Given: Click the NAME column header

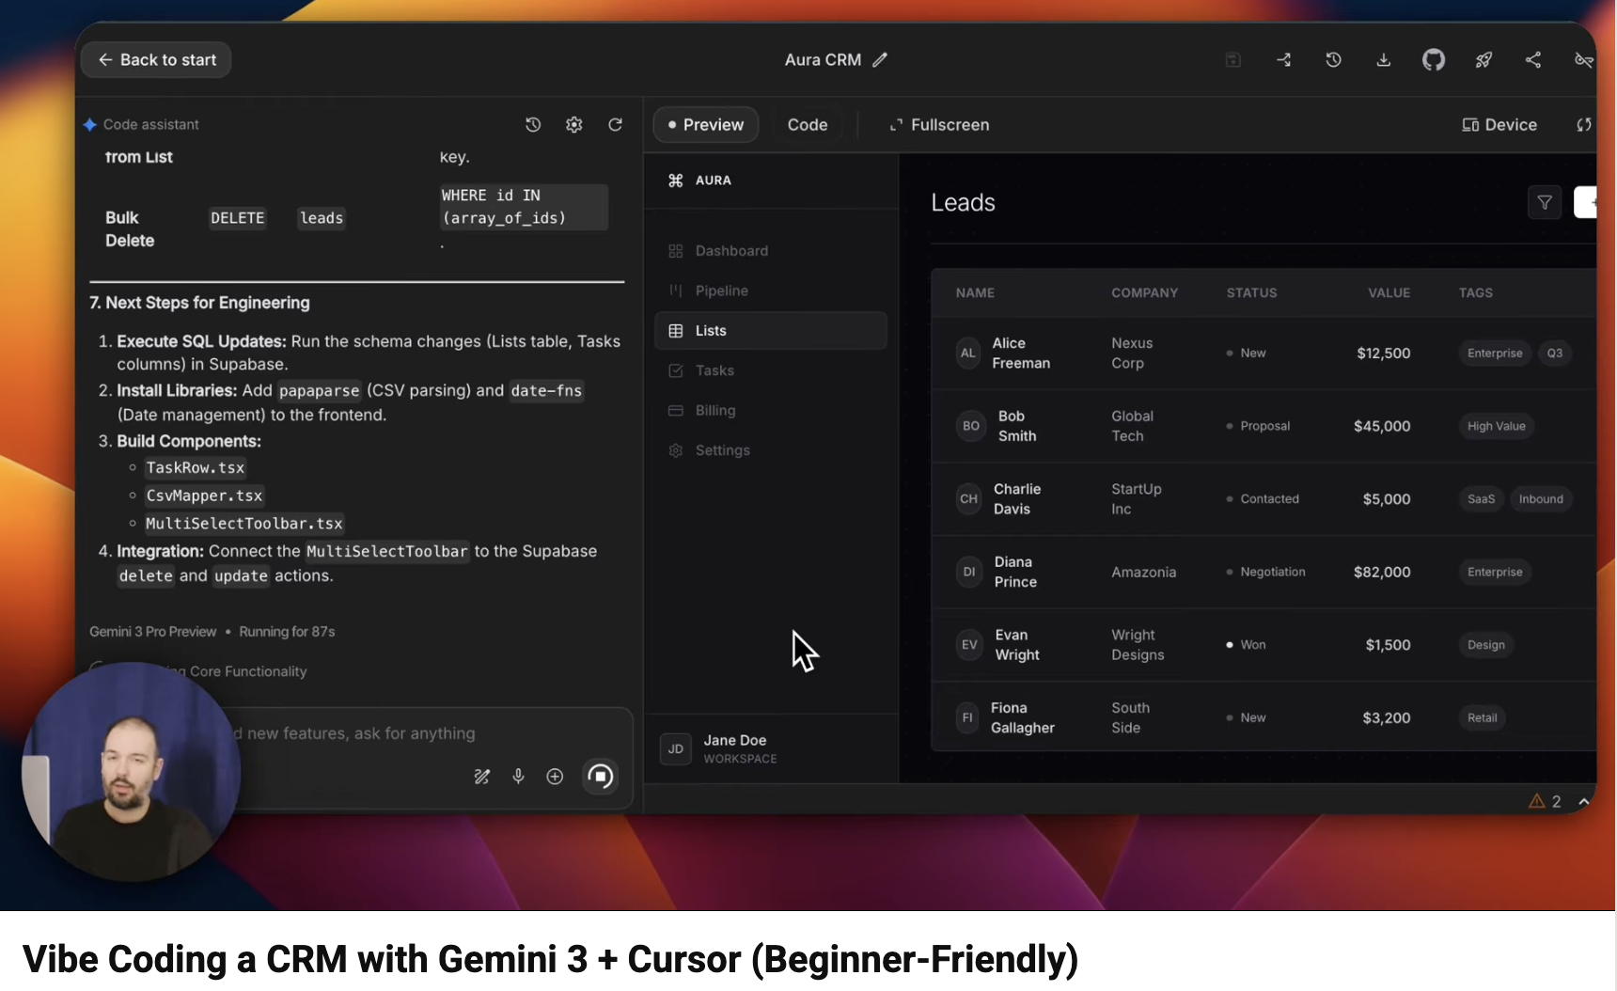Looking at the screenshot, I should 975,293.
